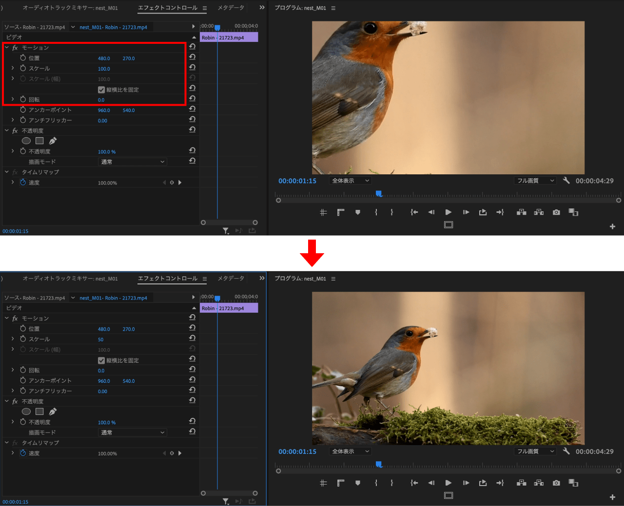The height and width of the screenshot is (506, 624).
Task: Collapse タイムリマップ in the upper panel
Action: [7, 171]
